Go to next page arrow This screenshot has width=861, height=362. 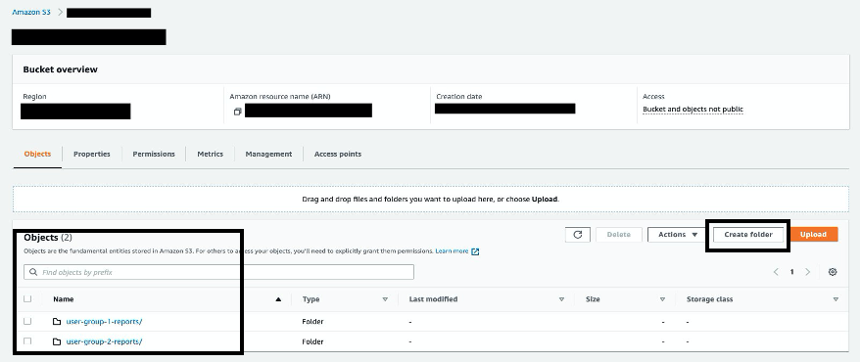click(808, 272)
